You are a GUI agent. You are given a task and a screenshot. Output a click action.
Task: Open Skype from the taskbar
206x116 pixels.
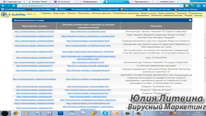tap(105, 113)
